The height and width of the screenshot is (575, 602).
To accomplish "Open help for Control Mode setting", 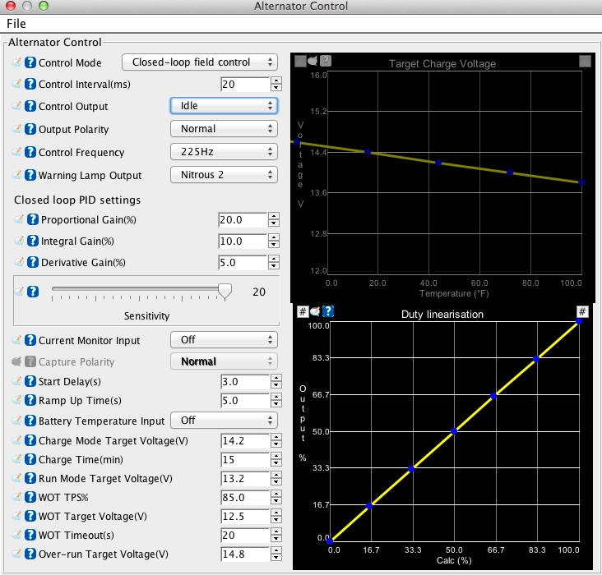I will pos(30,62).
